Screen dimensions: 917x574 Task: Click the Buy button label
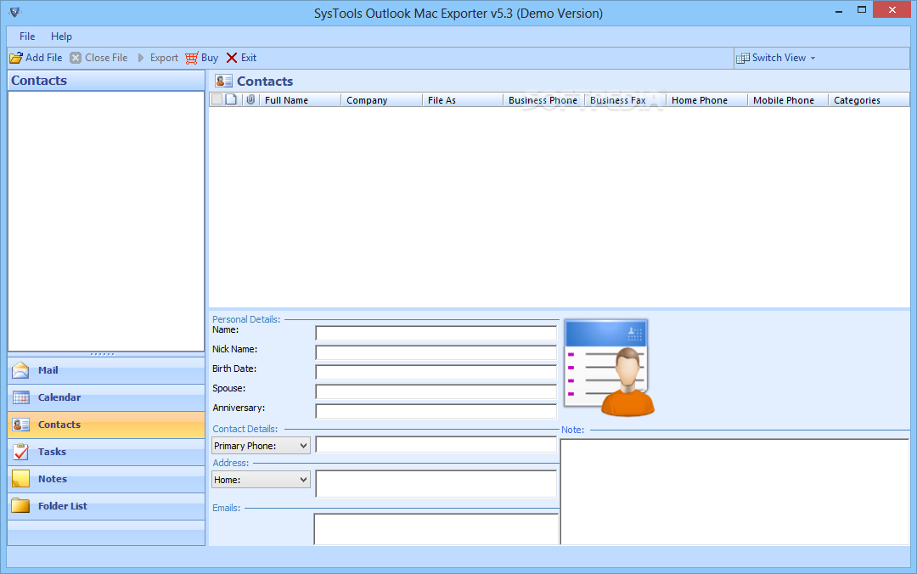click(x=210, y=58)
